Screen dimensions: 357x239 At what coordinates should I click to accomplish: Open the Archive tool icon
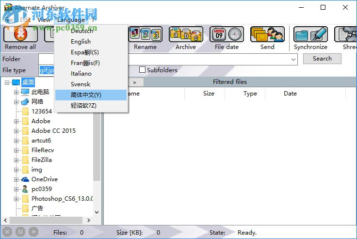click(186, 34)
